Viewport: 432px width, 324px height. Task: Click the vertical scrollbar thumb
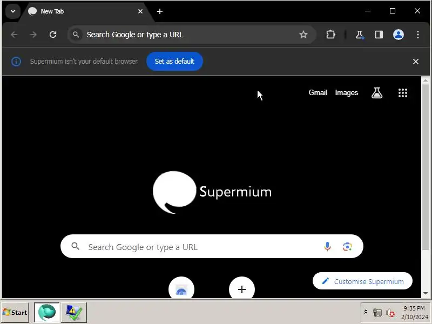(426, 167)
